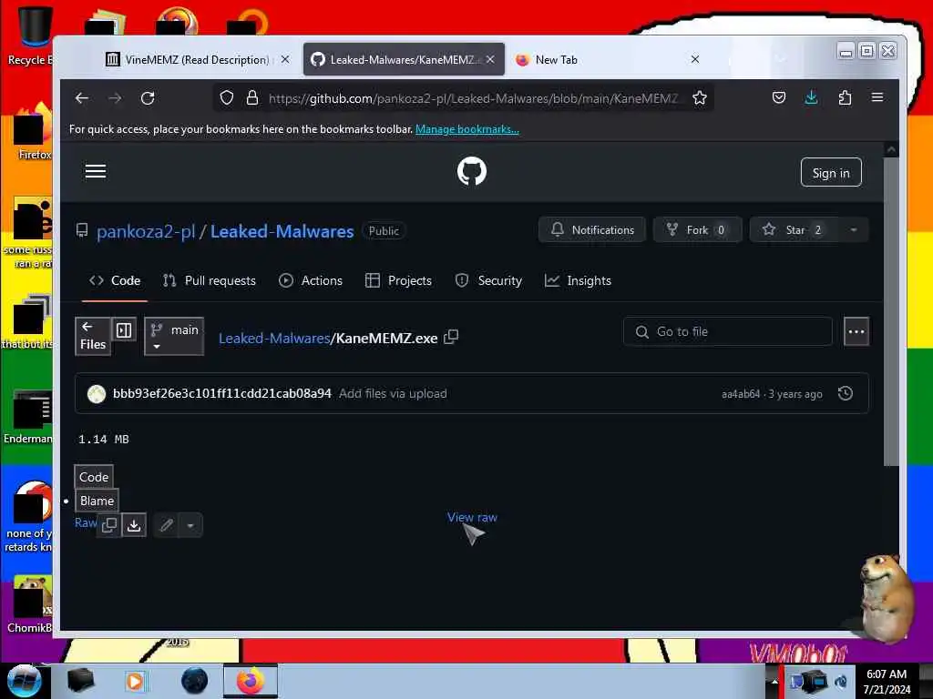Open the aa4ab64 commit hash link
Viewport: 933px width, 699px height.
coord(741,394)
